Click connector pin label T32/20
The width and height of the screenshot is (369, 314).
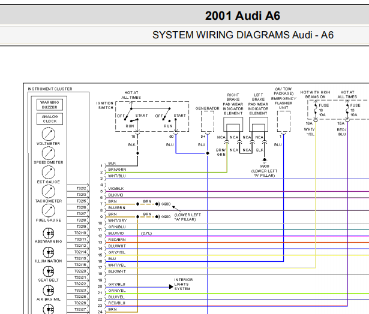[80, 271]
